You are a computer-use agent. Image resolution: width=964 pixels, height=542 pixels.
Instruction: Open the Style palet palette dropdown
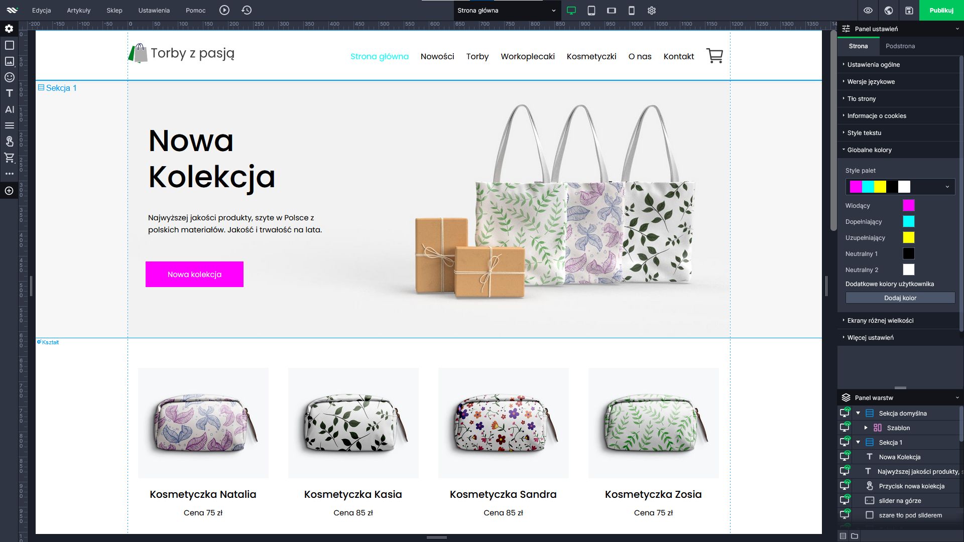(x=900, y=187)
